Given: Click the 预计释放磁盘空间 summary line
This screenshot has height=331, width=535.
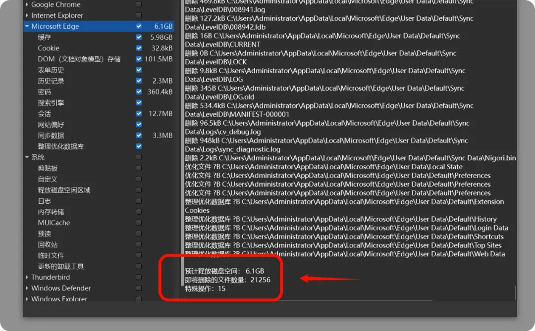Looking at the screenshot, I should tap(224, 271).
